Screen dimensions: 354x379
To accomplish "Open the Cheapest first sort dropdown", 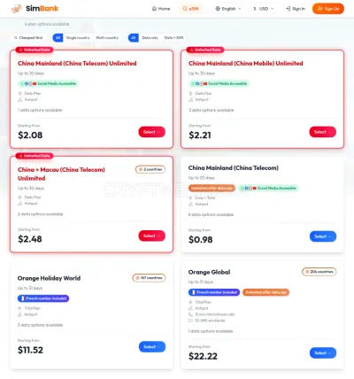I will [x=28, y=37].
